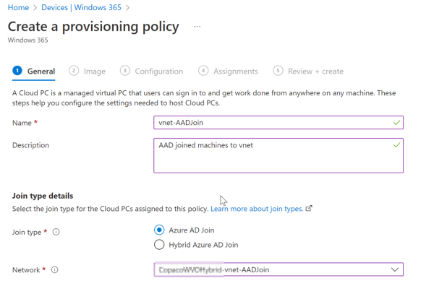Click step 5 circle icon for Review
This screenshot has height=299, width=434.
pyautogui.click(x=278, y=71)
